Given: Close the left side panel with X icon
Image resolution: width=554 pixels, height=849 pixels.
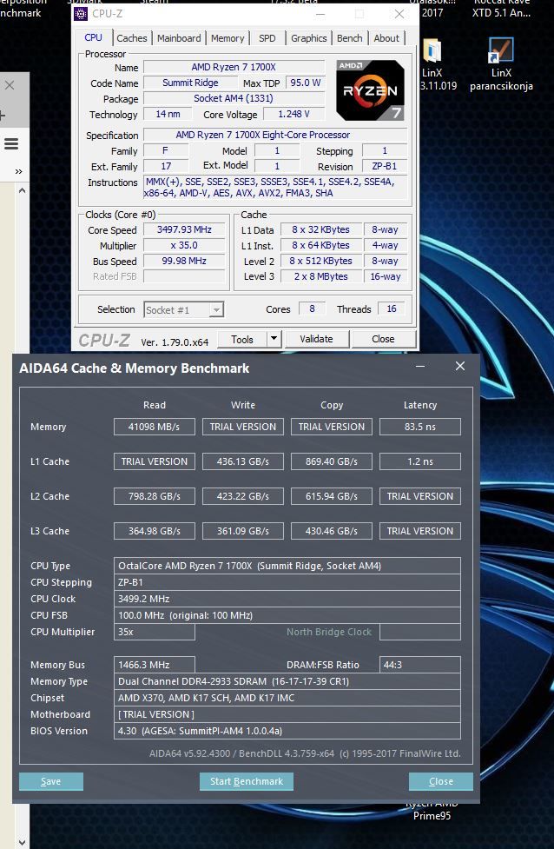Looking at the screenshot, I should point(10,85).
